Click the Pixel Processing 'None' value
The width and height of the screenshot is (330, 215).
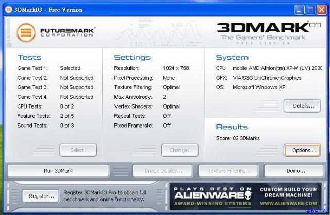tap(169, 78)
